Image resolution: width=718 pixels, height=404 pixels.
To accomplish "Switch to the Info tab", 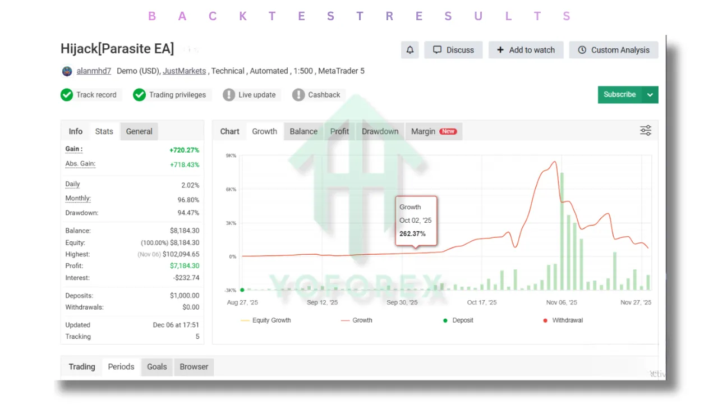I will pos(76,131).
